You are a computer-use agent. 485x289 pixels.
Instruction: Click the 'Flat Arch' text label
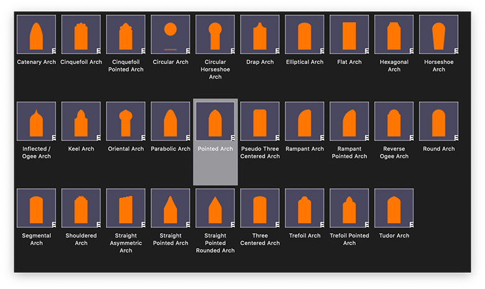click(349, 62)
